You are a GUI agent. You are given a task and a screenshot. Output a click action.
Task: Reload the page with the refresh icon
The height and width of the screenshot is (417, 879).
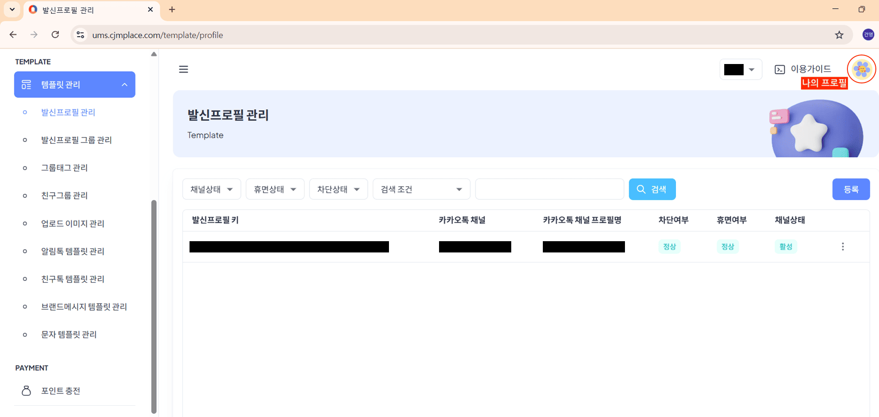tap(56, 35)
